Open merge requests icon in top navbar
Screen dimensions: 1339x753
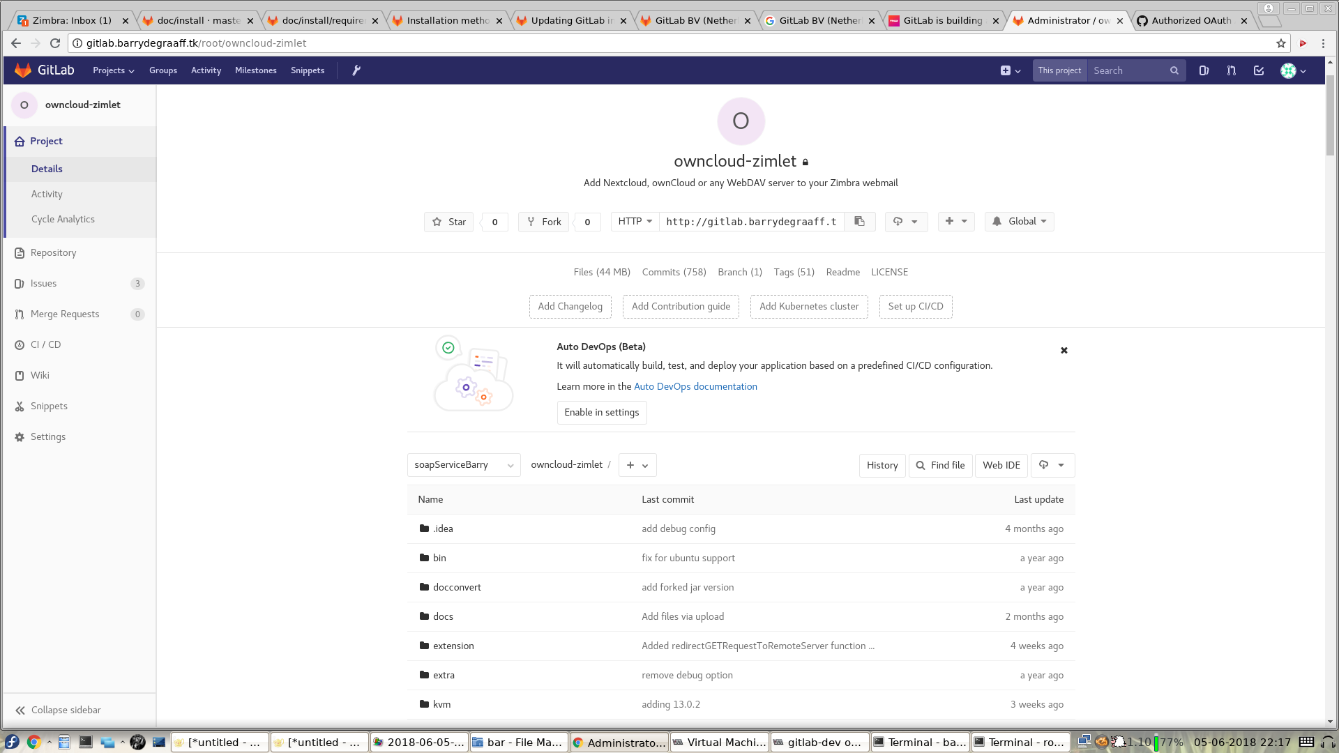(x=1232, y=70)
